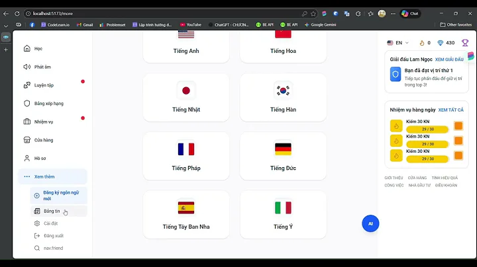
Task: Click the first quest progress bar 29/30
Action: click(427, 130)
